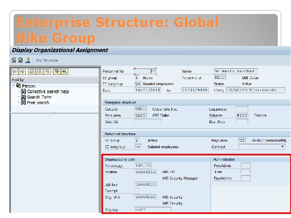Click EE subgroup field in Personnel structure
Viewport: 291px width, 218px height.
[x=138, y=147]
